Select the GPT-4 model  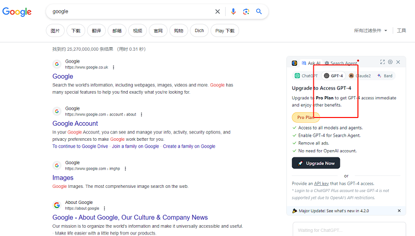point(334,76)
